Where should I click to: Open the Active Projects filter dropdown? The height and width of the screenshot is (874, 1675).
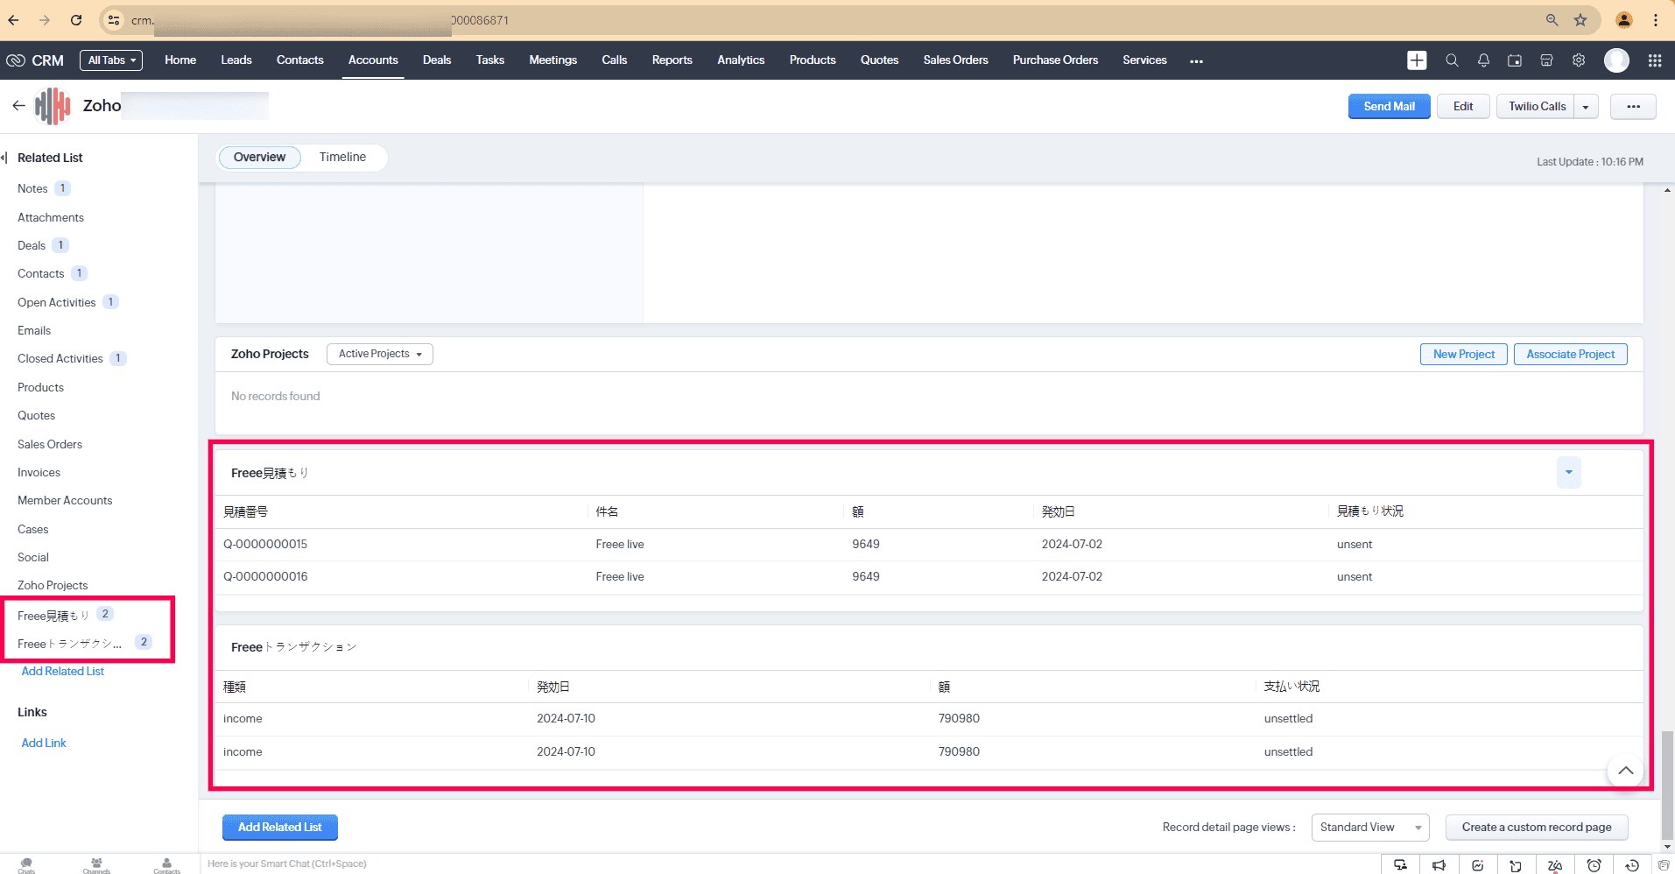pos(380,354)
